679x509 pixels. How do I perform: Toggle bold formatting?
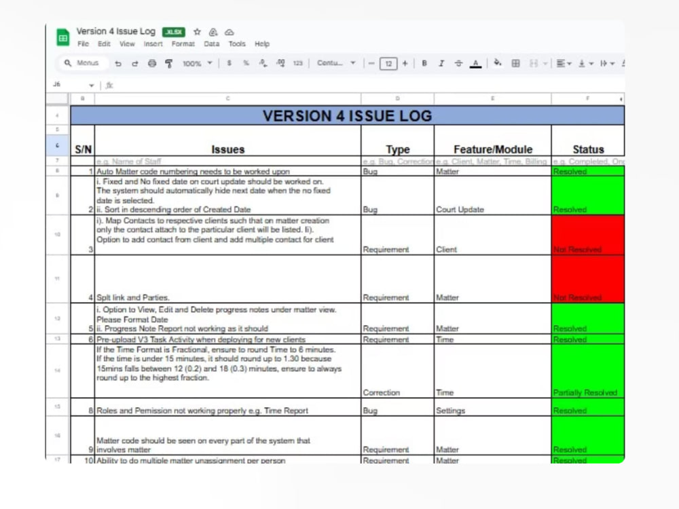[424, 63]
